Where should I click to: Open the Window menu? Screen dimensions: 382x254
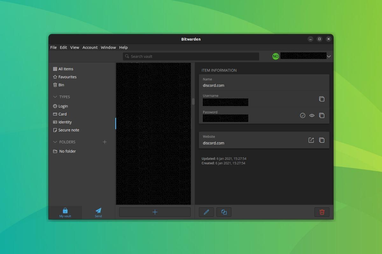point(108,47)
